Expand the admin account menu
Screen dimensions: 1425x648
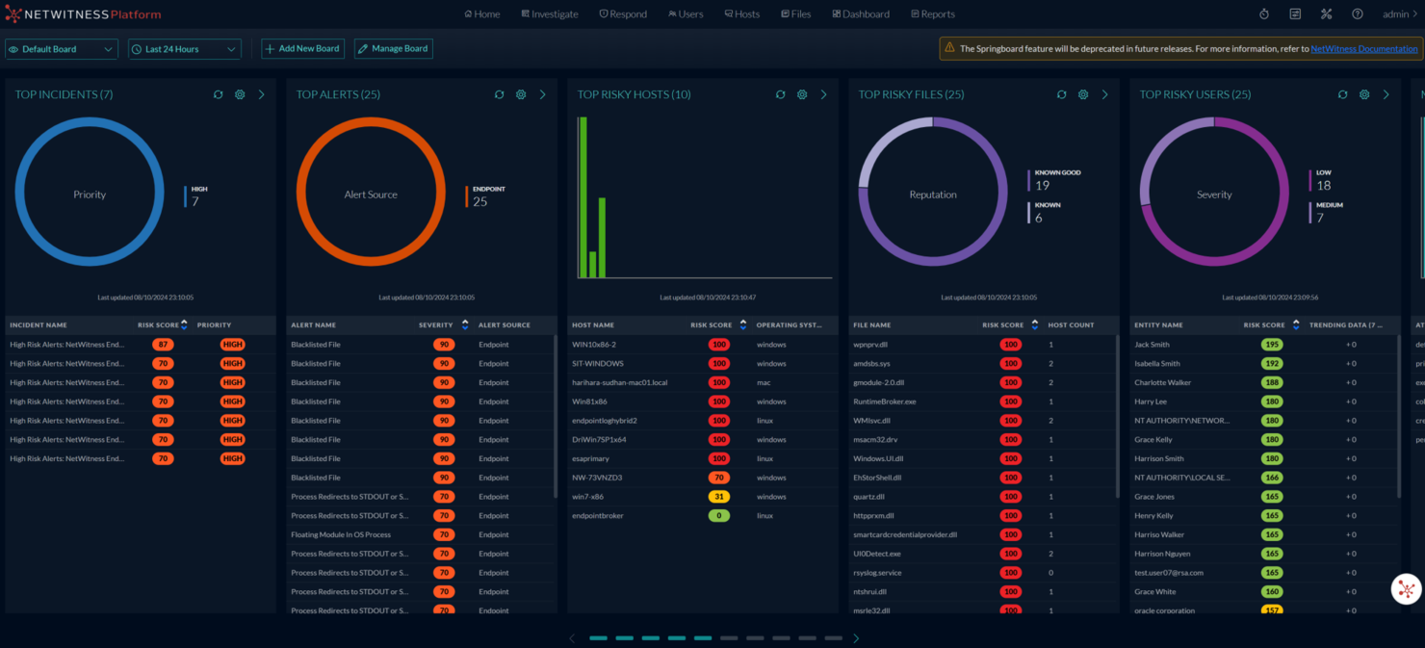click(1401, 13)
